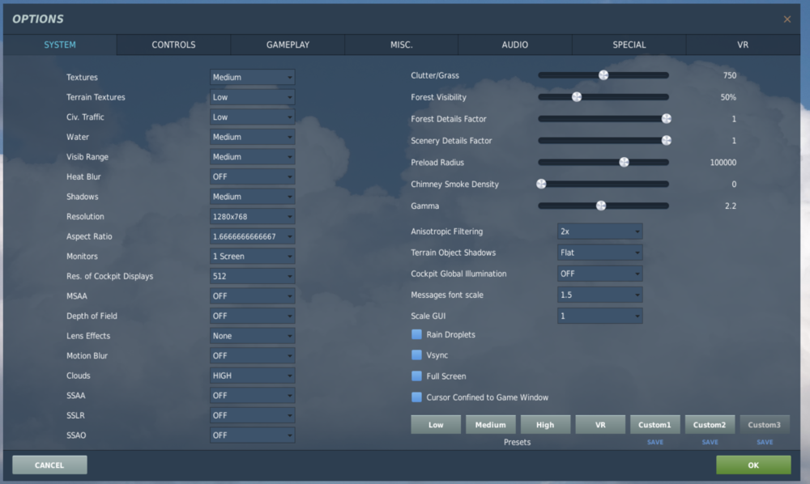The height and width of the screenshot is (484, 810).
Task: Toggle the Vsync checkbox
Action: pyautogui.click(x=416, y=355)
